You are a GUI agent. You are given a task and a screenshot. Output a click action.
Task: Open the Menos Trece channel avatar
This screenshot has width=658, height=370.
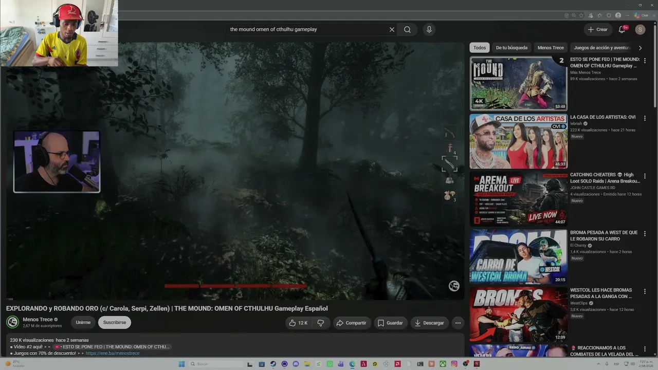(x=12, y=322)
